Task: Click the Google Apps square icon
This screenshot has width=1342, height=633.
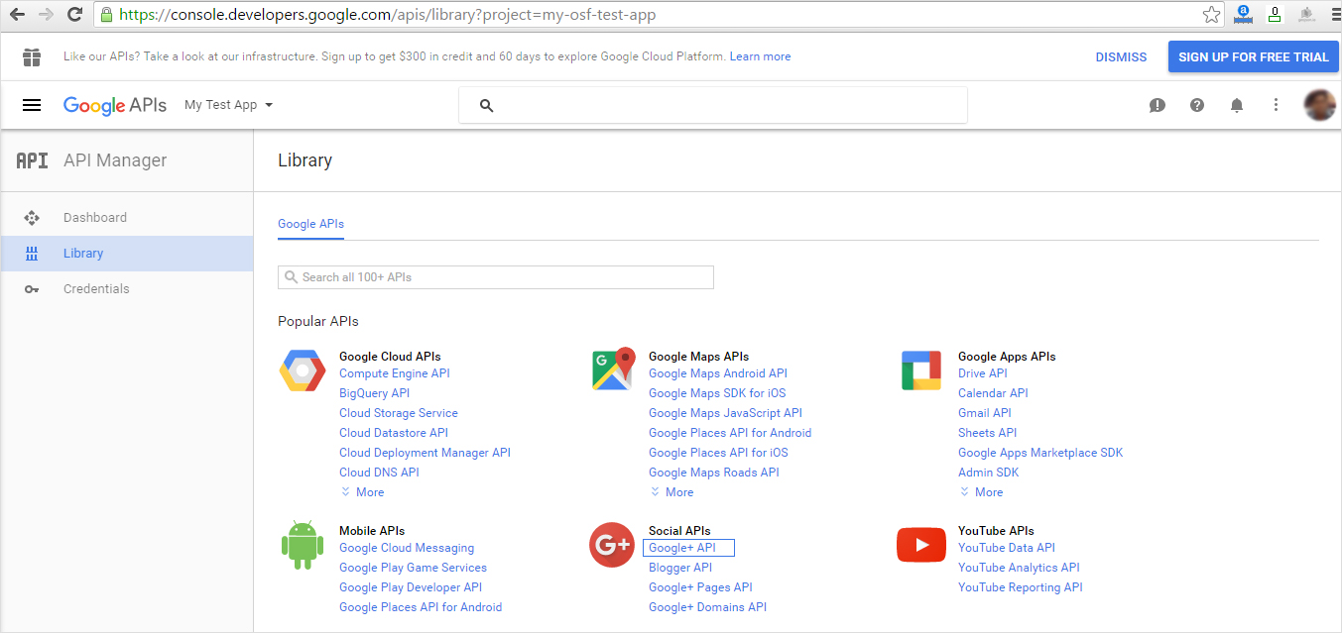Action: pos(921,370)
